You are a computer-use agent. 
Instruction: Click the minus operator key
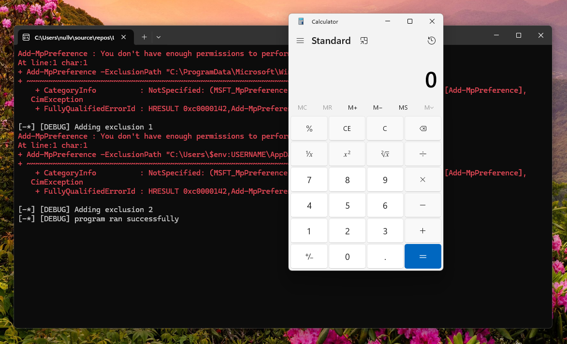(x=423, y=205)
